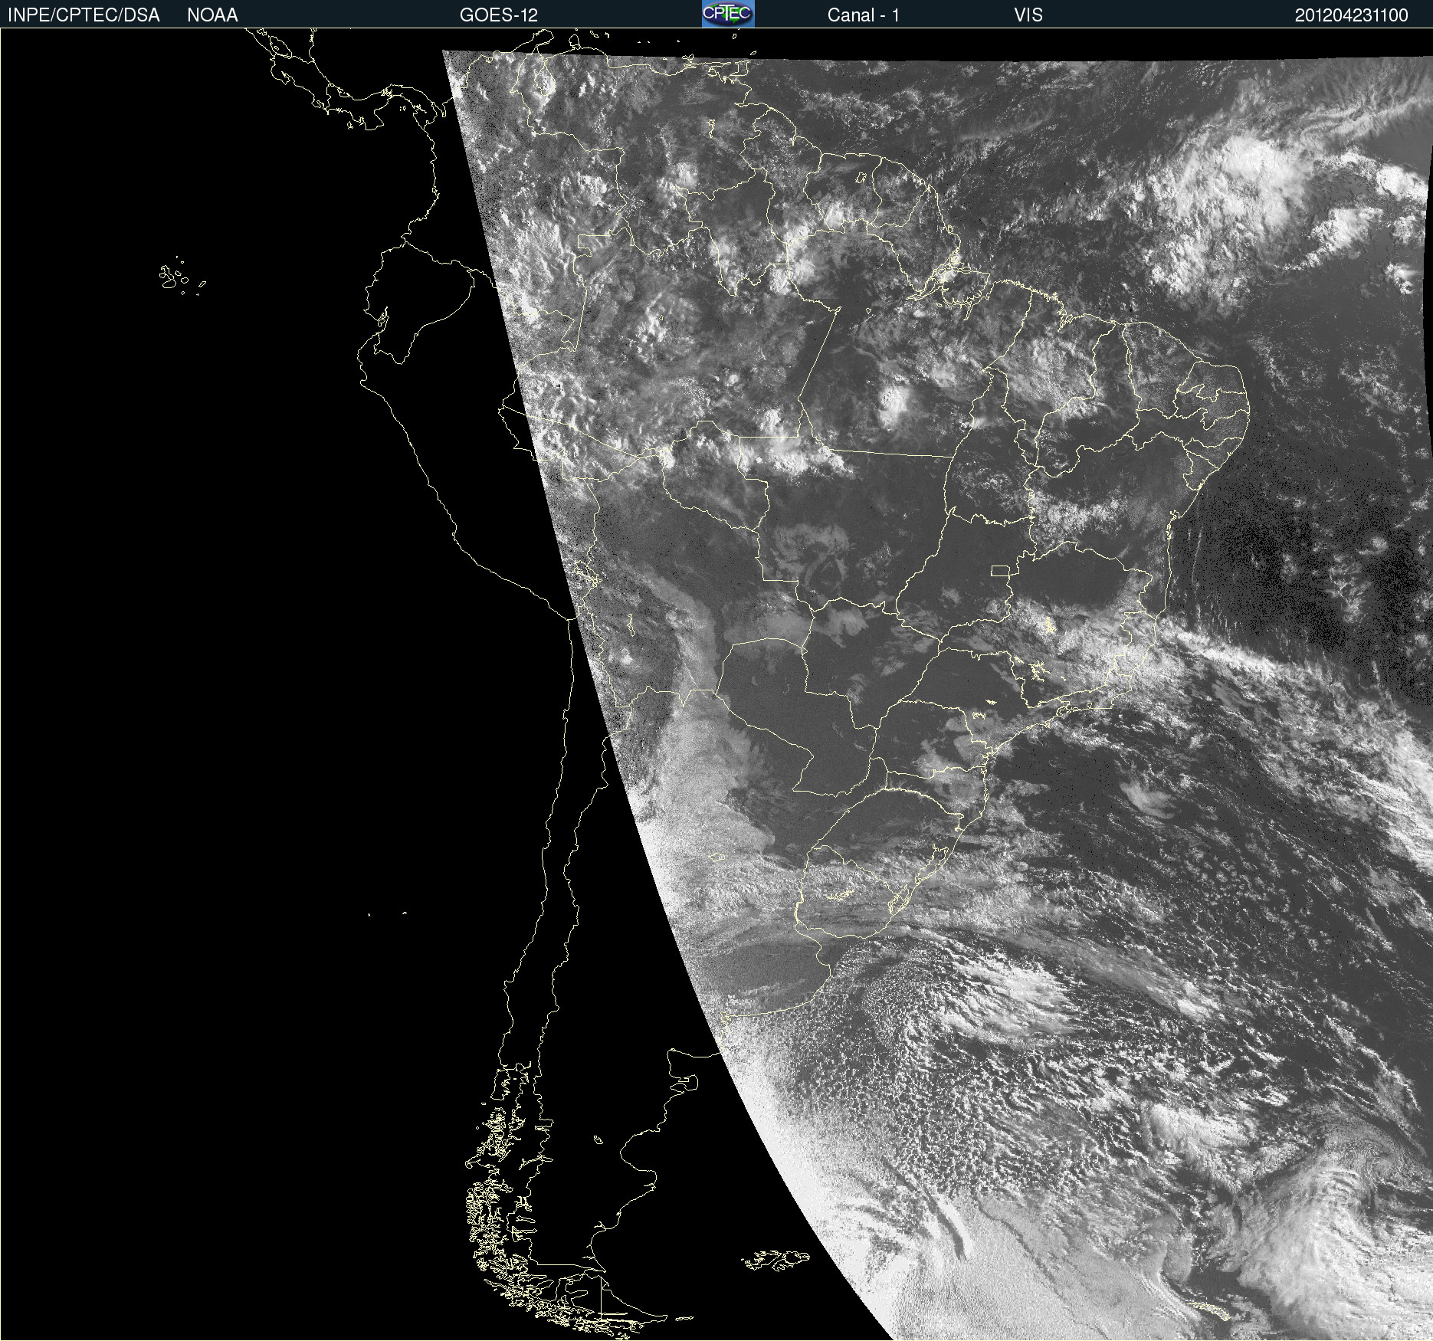Click the 201204231100 timestamp

click(1351, 15)
